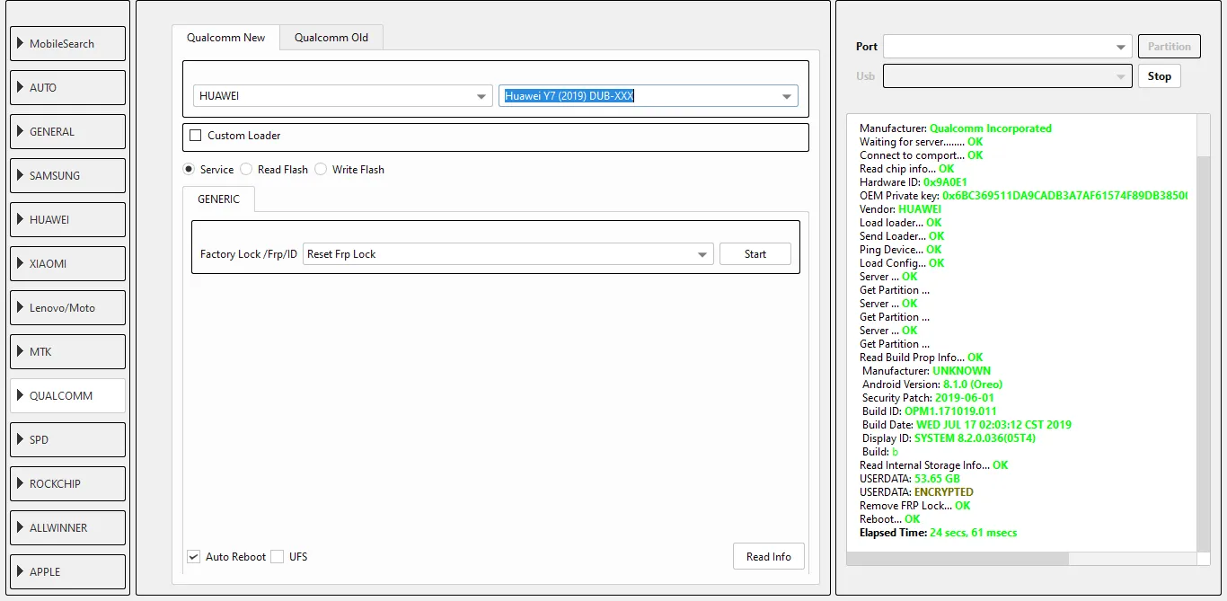The image size is (1227, 601).
Task: Select the Read Flash radio option
Action: click(246, 170)
